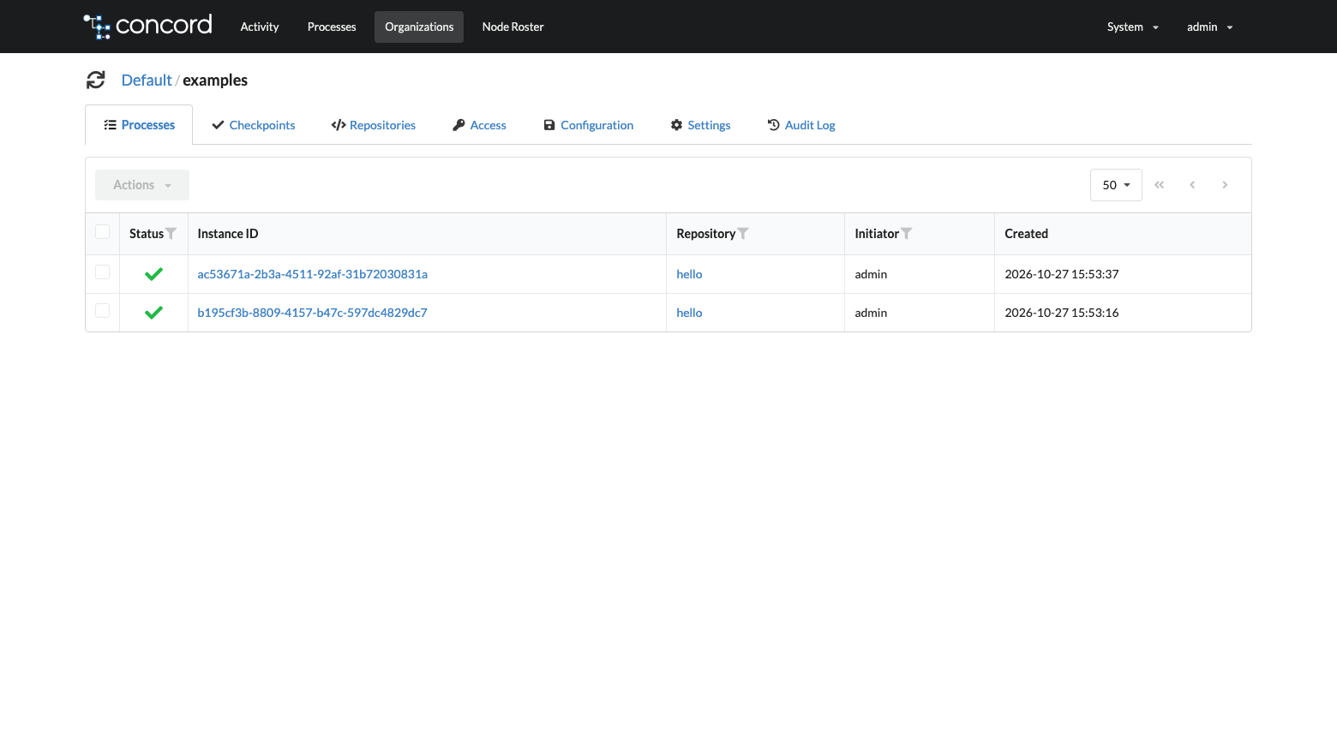Image resolution: width=1337 pixels, height=752 pixels.
Task: Open hello repository link for ac53671a row
Action: click(x=689, y=274)
